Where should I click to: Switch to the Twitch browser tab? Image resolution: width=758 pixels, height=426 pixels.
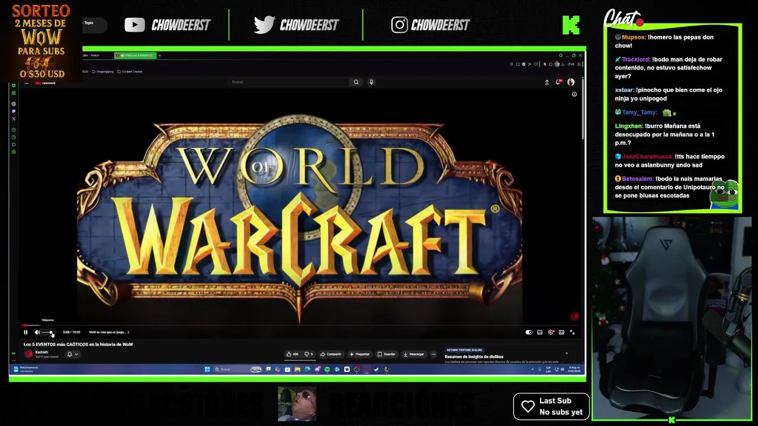[92, 55]
